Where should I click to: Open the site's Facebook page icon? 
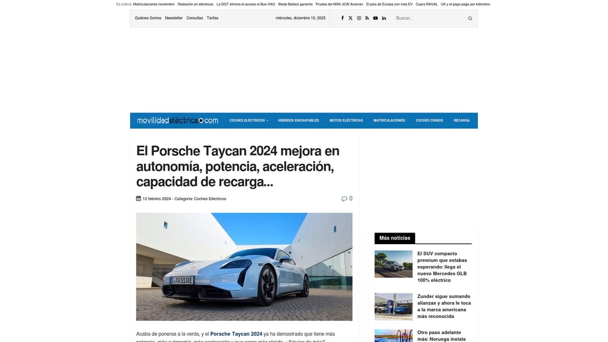(343, 18)
